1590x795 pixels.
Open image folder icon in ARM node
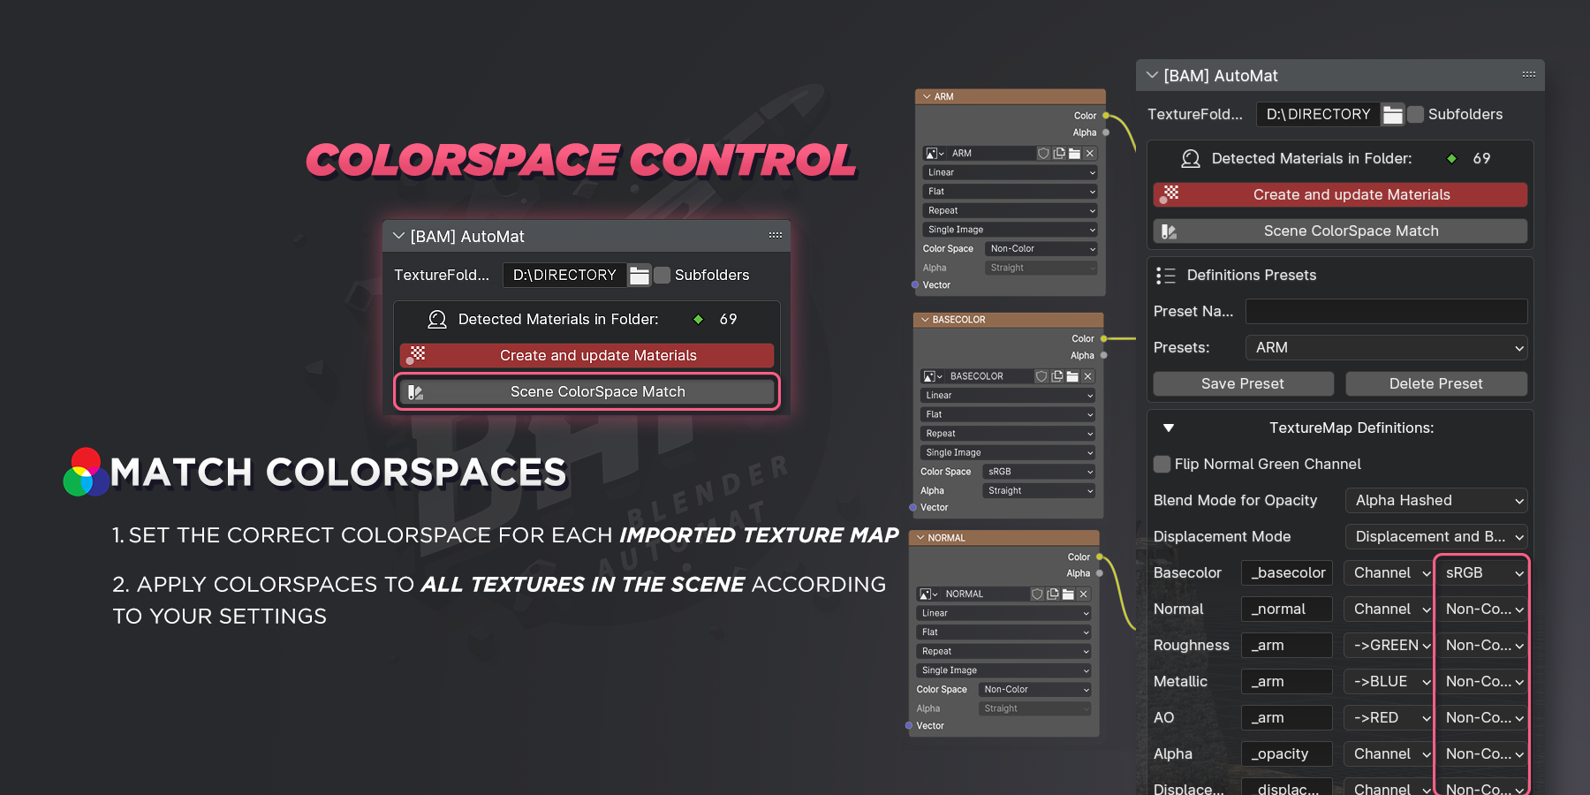pos(1074,154)
